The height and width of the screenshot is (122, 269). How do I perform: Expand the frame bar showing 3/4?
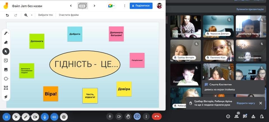pos(82,6)
